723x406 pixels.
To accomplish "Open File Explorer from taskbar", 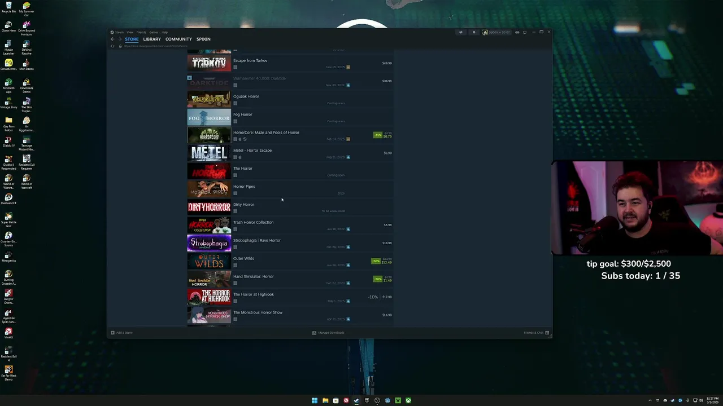I will click(325, 400).
